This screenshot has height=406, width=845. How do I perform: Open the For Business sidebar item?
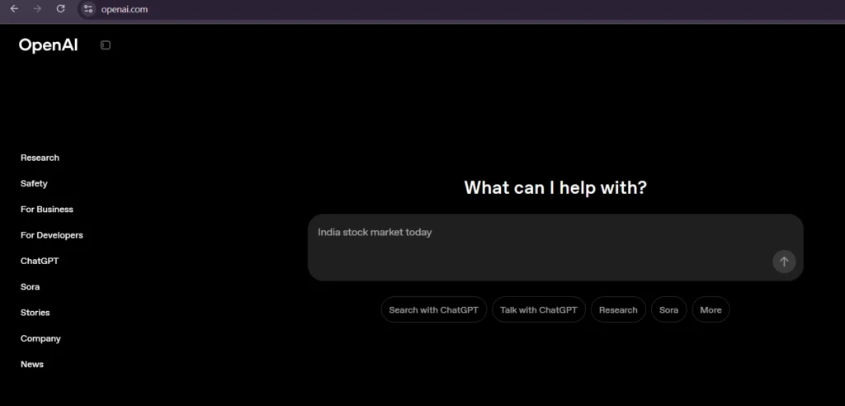[47, 210]
